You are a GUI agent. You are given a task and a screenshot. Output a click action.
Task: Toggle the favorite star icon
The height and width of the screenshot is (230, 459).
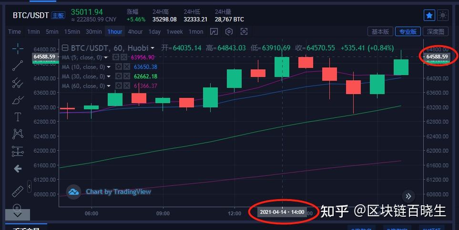(429, 15)
